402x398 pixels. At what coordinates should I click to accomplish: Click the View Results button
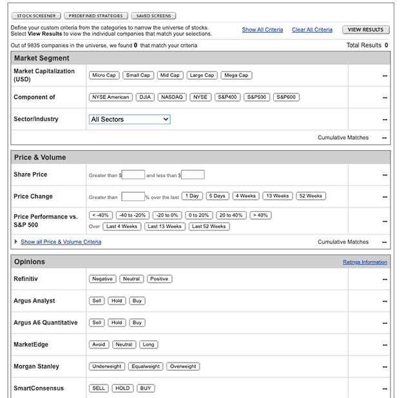[365, 30]
